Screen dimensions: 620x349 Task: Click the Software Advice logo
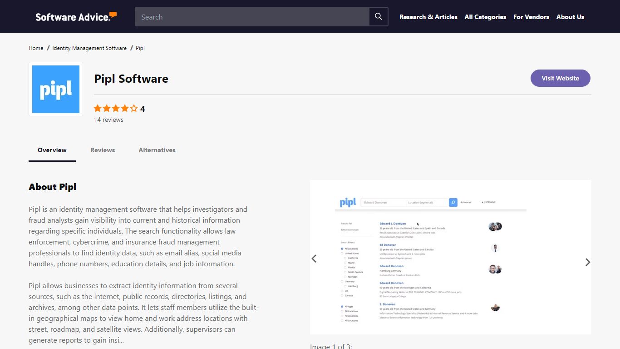point(76,17)
